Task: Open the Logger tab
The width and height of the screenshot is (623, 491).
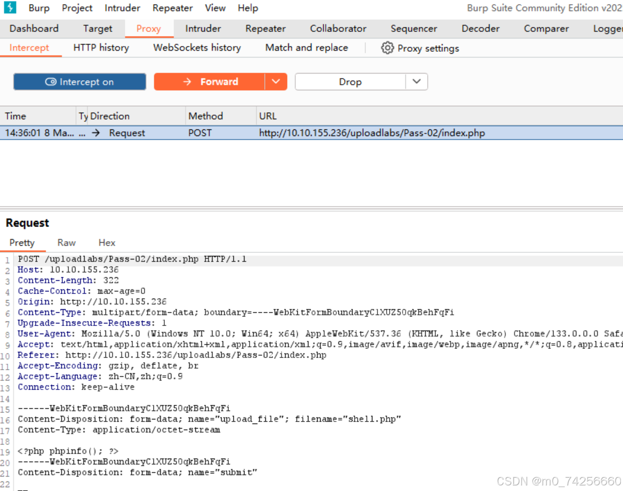Action: pos(607,28)
